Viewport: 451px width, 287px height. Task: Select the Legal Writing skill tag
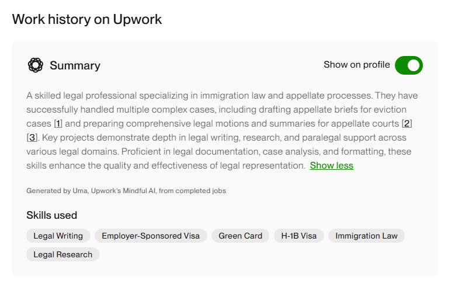(58, 236)
